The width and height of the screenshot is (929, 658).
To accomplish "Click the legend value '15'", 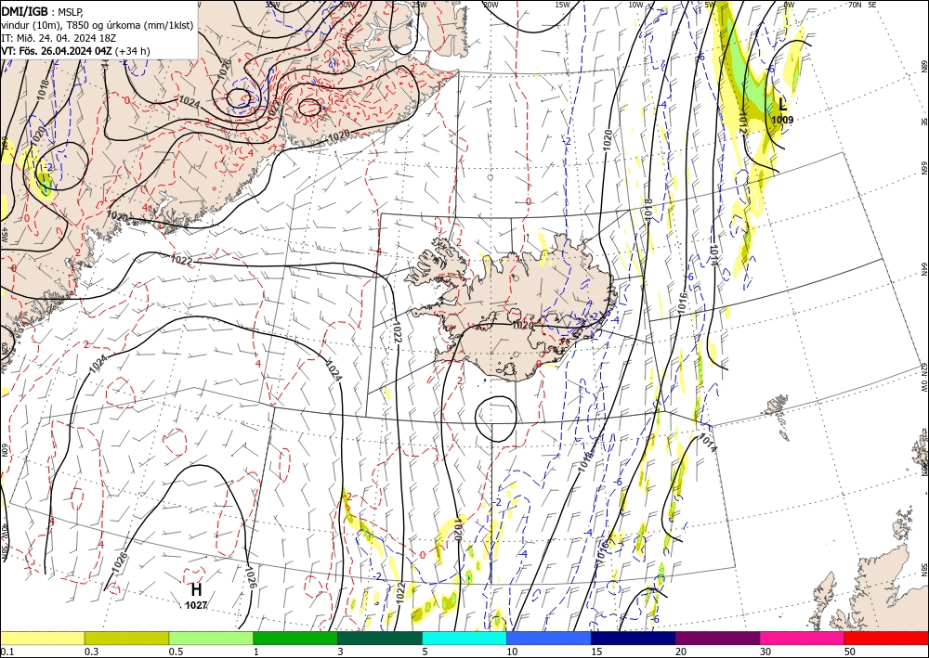I will 596,652.
